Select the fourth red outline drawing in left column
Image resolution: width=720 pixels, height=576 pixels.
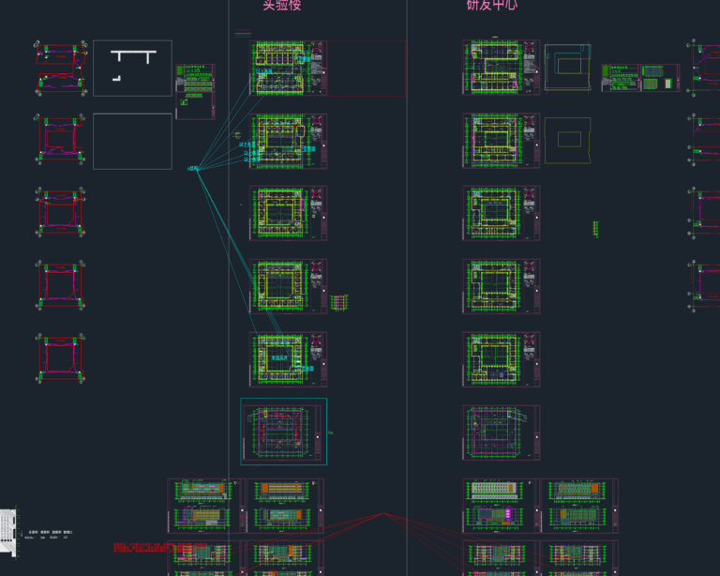click(60, 285)
